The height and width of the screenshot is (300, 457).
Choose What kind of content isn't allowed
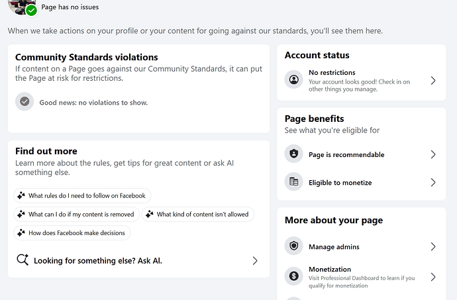(198, 215)
